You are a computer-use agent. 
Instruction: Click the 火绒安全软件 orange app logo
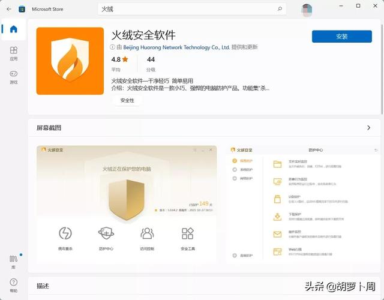[x=70, y=61]
